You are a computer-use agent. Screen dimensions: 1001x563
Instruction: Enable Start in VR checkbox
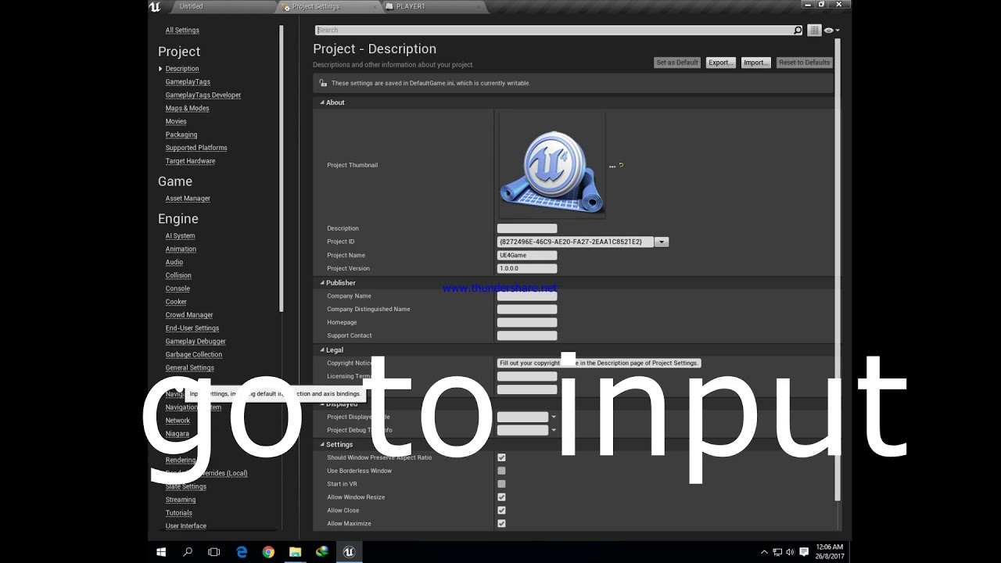coord(501,484)
